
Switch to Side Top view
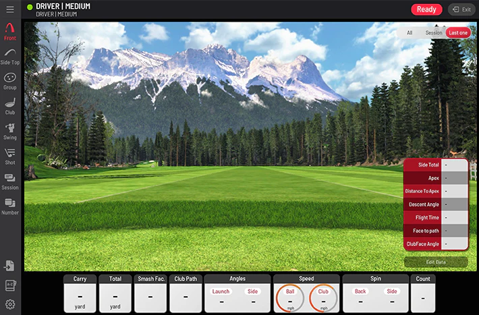(10, 55)
